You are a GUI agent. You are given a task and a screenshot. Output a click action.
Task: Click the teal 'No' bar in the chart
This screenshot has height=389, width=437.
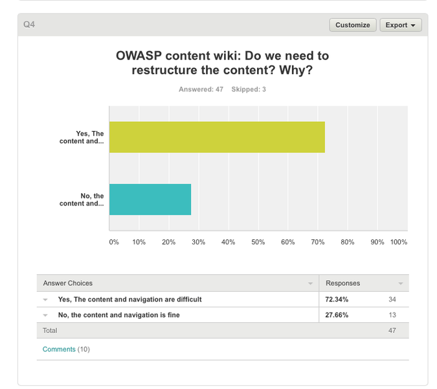(150, 200)
